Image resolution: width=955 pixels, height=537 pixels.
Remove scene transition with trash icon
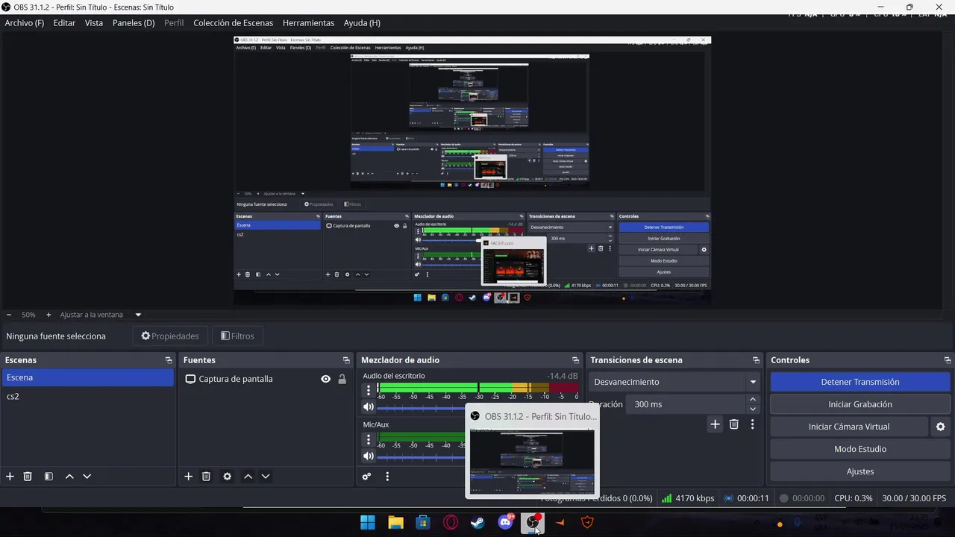[733, 424]
